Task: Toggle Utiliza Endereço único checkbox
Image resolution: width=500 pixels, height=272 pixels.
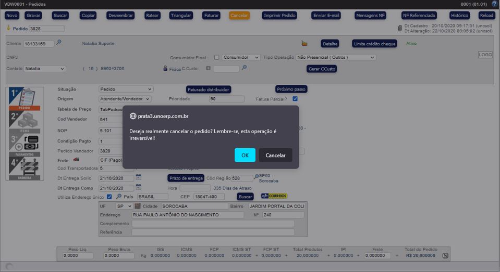Action: (109, 197)
